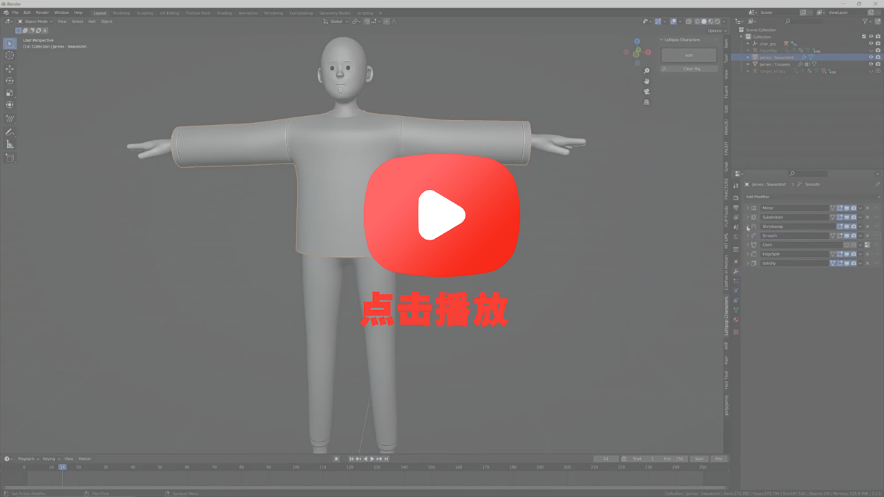Viewport: 884px width, 497px height.
Task: Jump to the timeline end frame button
Action: coord(386,459)
